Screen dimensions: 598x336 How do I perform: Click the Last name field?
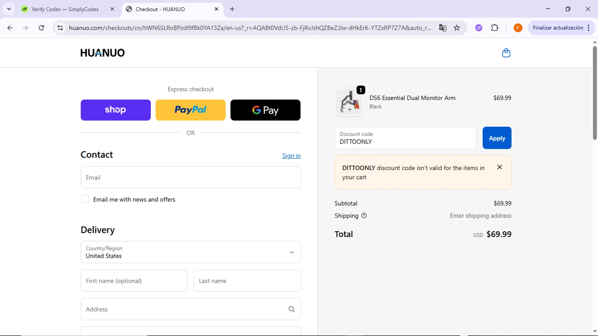pyautogui.click(x=247, y=281)
